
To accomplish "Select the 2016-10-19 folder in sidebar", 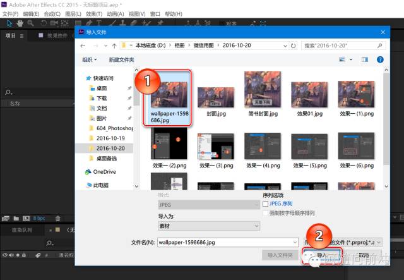I will (x=110, y=138).
